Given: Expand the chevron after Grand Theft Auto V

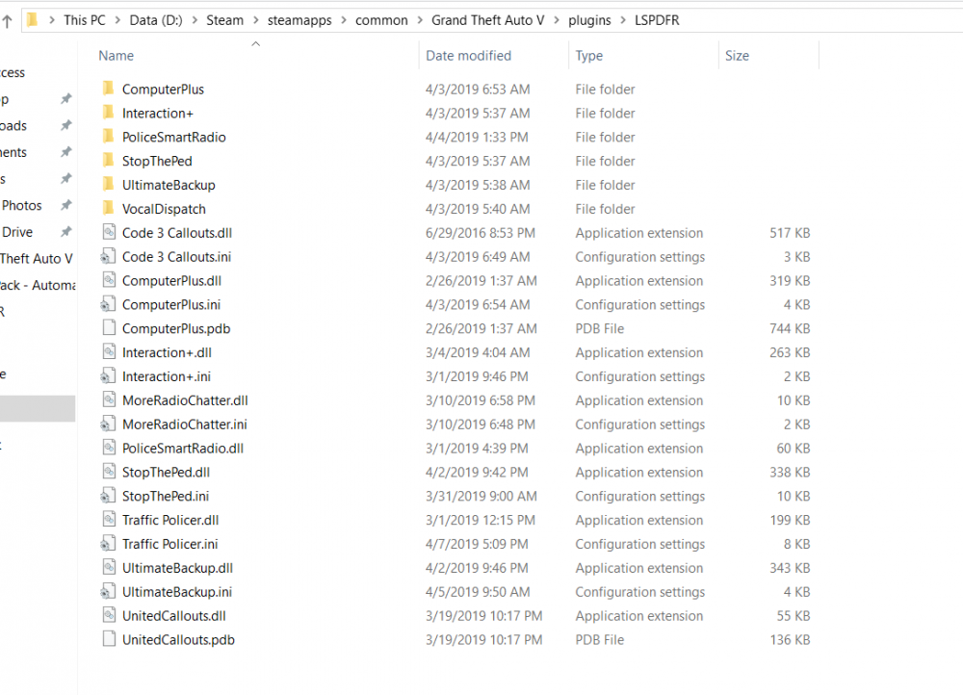Looking at the screenshot, I should click(x=557, y=20).
